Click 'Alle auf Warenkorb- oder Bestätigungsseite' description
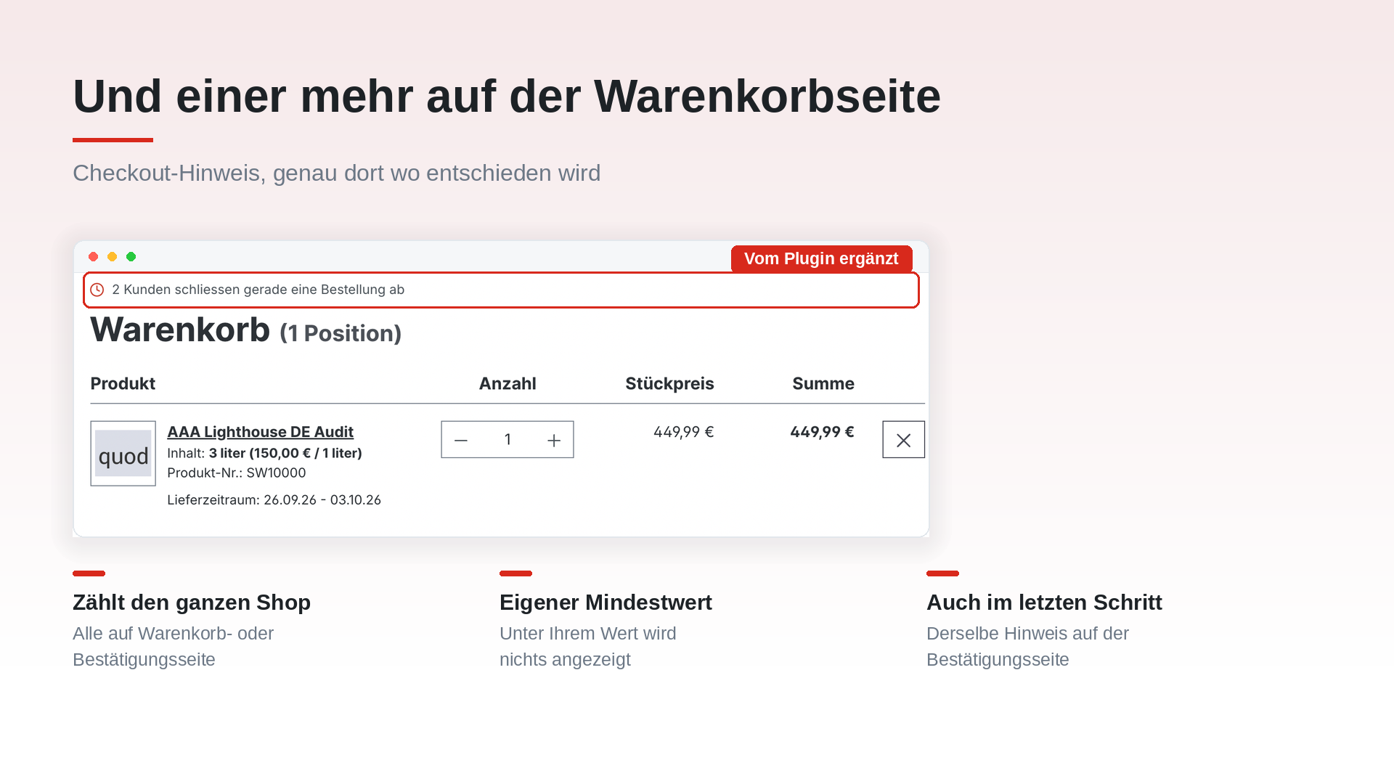Viewport: 1394px width, 784px height. (x=173, y=647)
